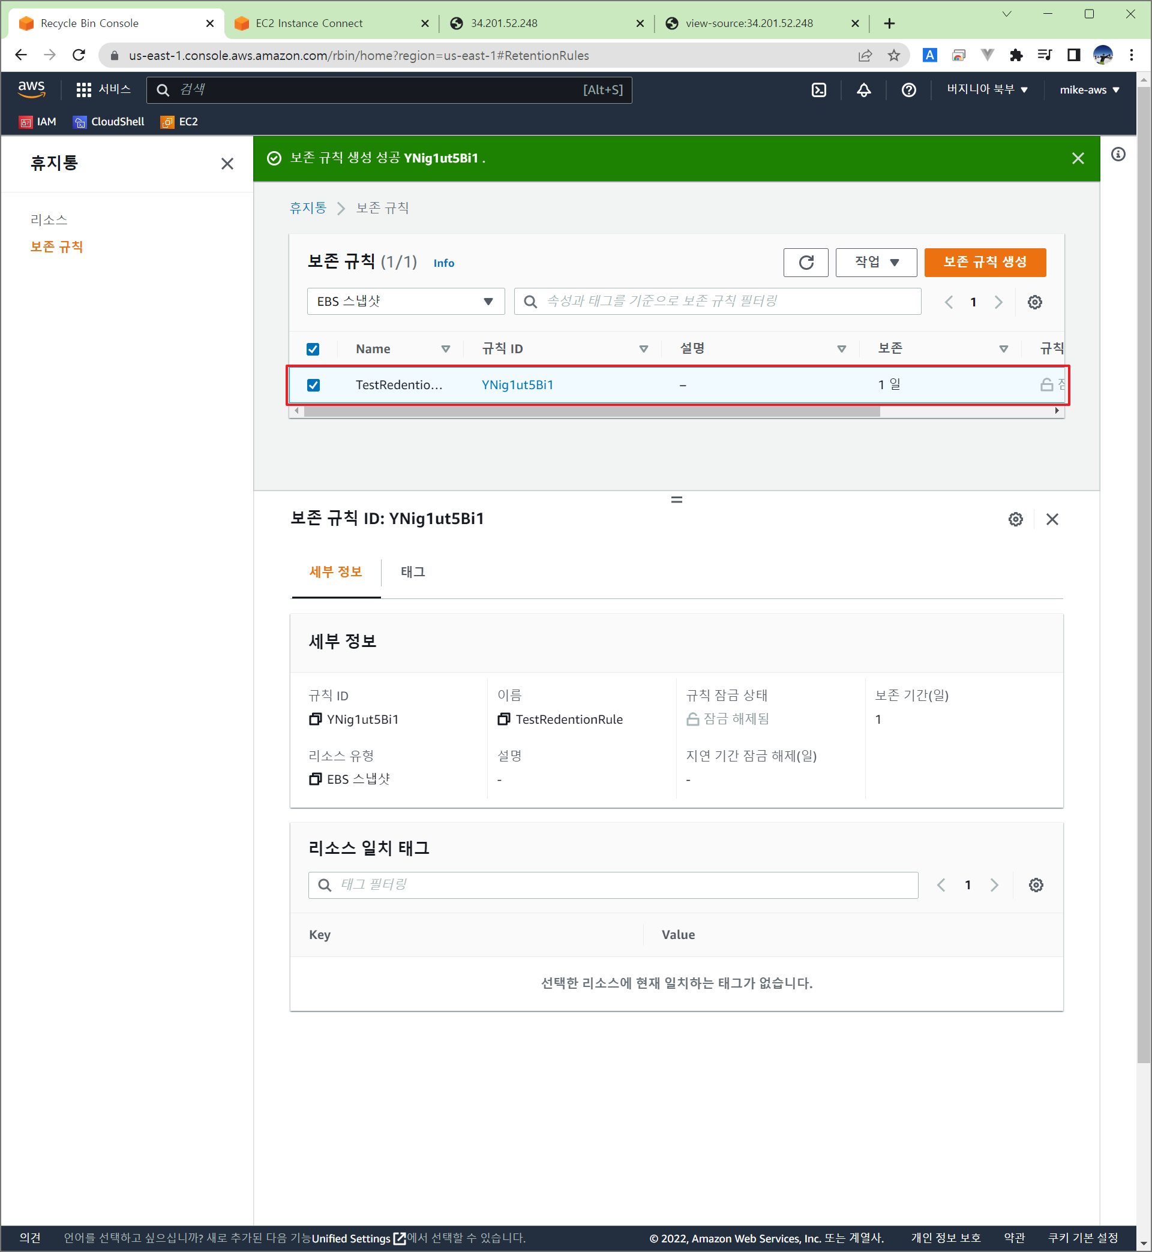Switch to the 태그 tab
Viewport: 1152px width, 1252px height.
[413, 572]
